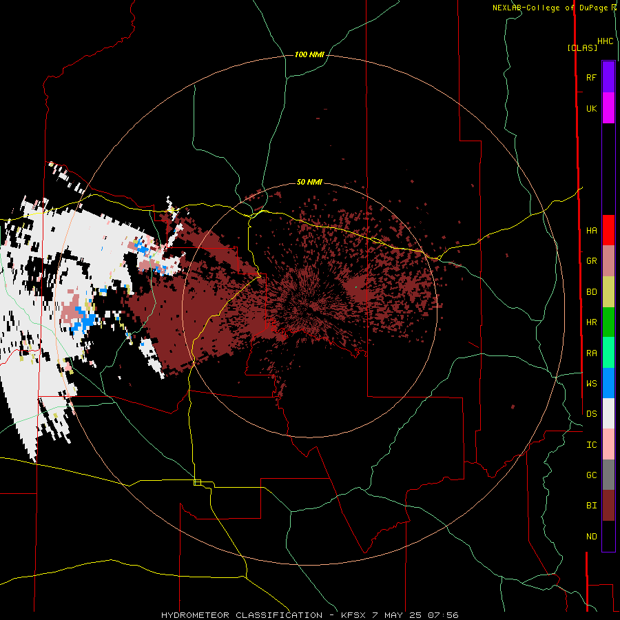Pick the dark green HR legend swatch

click(608, 322)
